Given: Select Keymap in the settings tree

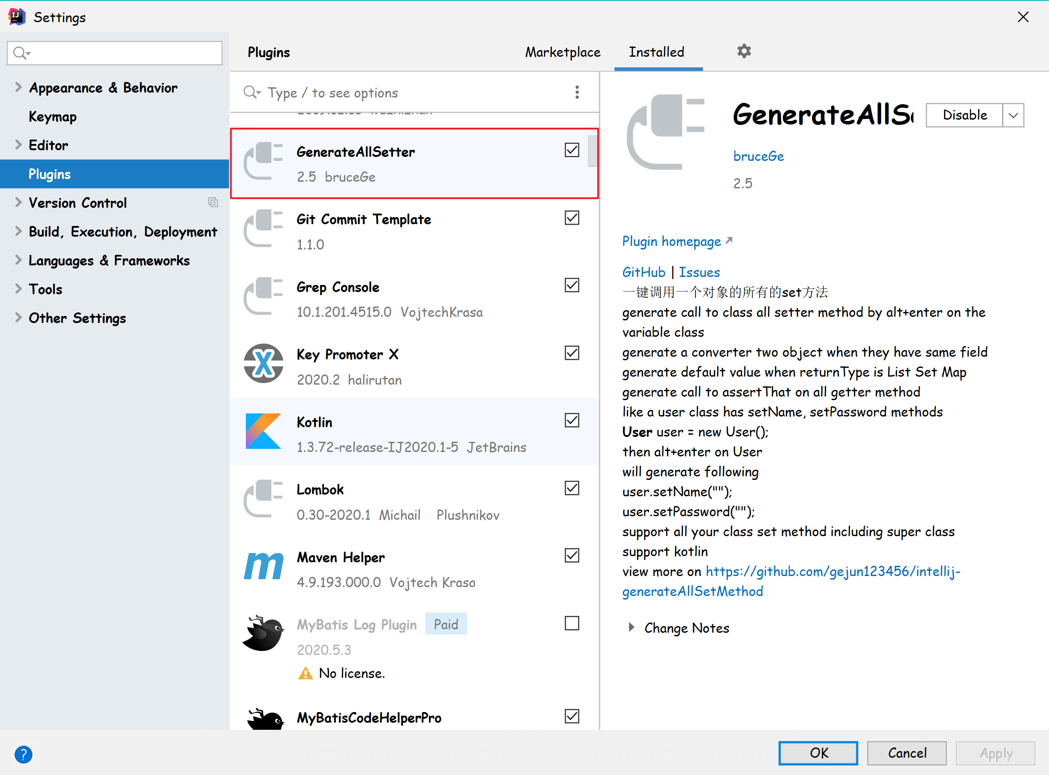Looking at the screenshot, I should tap(53, 117).
